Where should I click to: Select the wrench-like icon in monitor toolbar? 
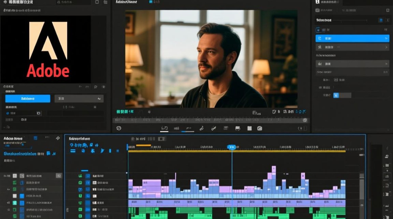(x=213, y=128)
